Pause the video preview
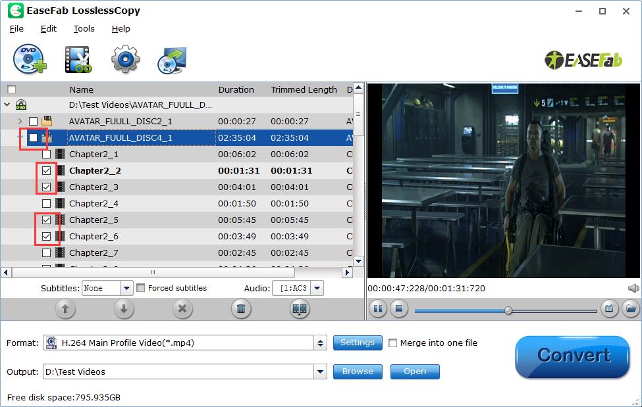 tap(378, 309)
